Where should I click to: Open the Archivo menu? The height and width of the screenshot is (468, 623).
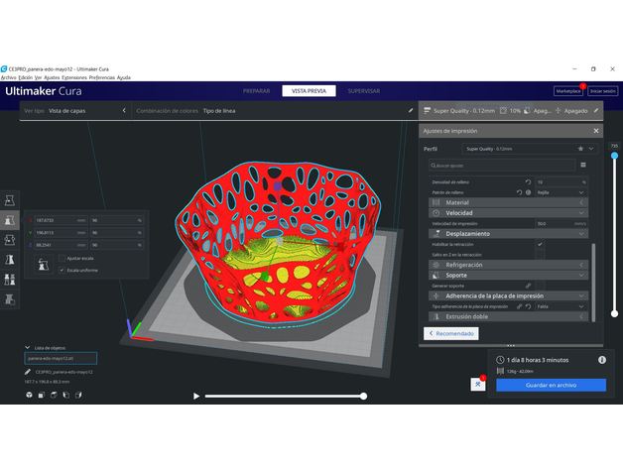click(x=8, y=77)
